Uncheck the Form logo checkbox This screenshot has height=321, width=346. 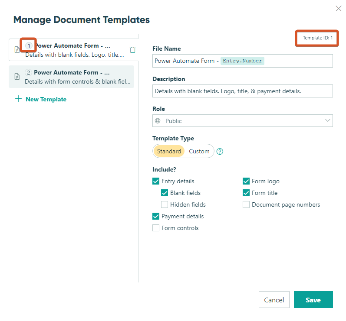[x=246, y=181]
